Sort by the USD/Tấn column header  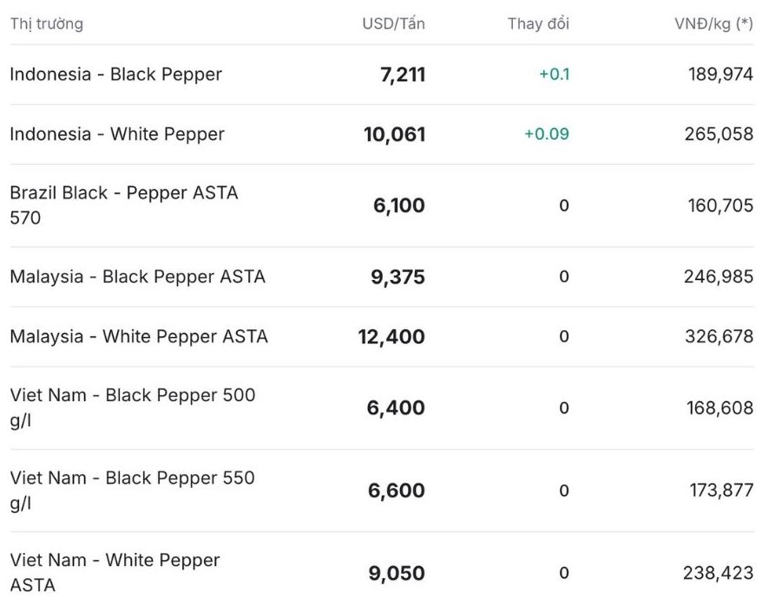393,23
